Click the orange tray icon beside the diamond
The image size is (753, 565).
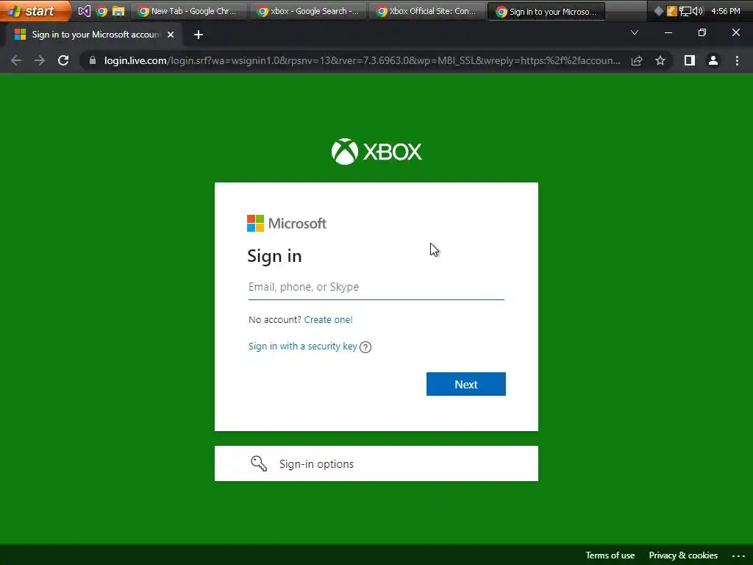pos(672,10)
